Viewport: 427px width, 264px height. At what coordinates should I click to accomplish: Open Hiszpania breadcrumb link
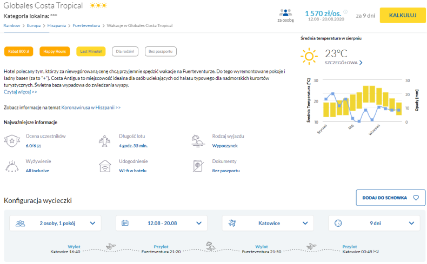tap(57, 25)
